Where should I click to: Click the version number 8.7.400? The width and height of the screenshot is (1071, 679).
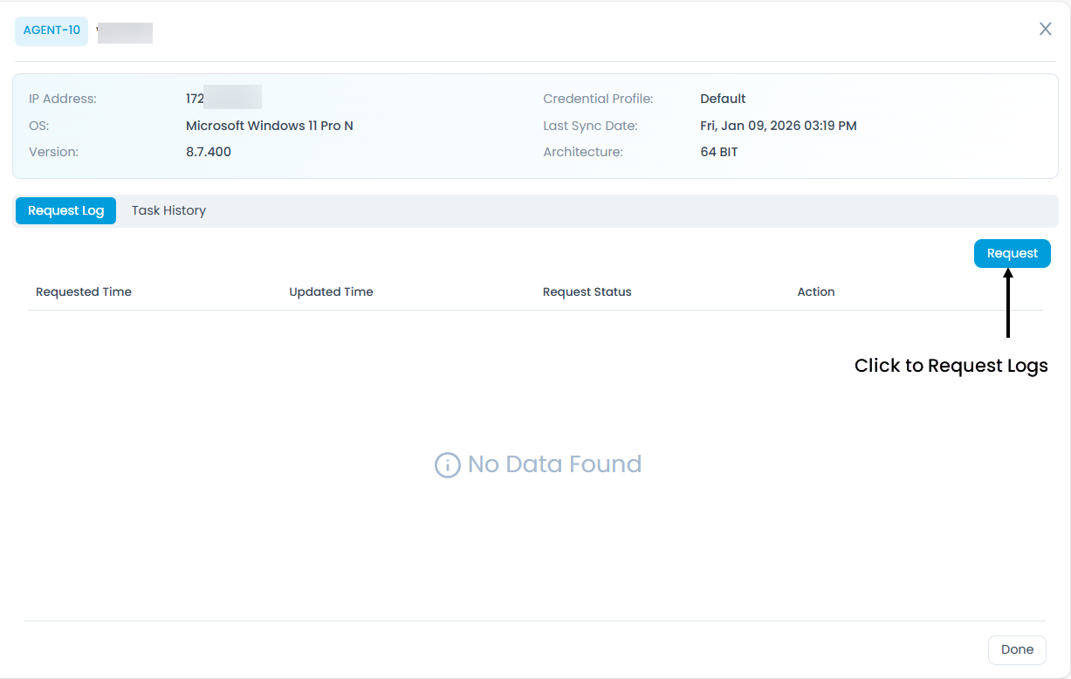209,152
